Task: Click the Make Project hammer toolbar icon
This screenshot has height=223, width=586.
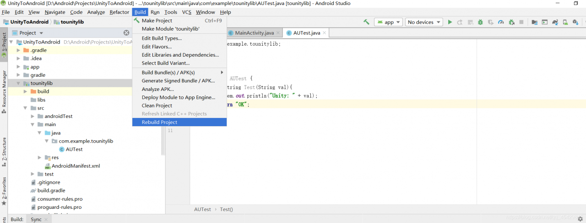Action: [x=366, y=22]
